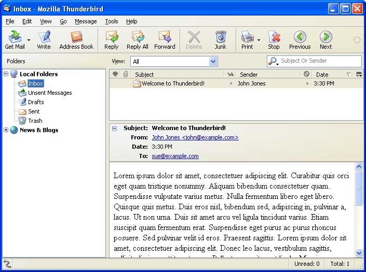Reply to the selected message
Image resolution: width=366 pixels, height=272 pixels.
(x=111, y=40)
